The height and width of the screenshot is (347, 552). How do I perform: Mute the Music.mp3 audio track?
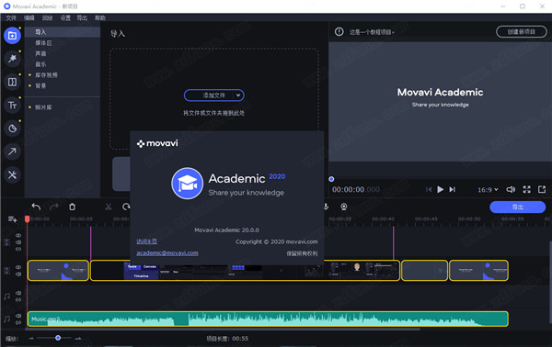pyautogui.click(x=18, y=316)
